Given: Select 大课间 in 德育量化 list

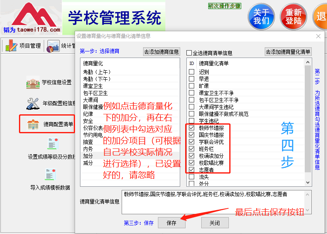Looking at the screenshot, I should pos(130,100).
